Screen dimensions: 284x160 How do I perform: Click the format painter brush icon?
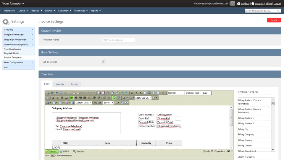click(x=154, y=98)
